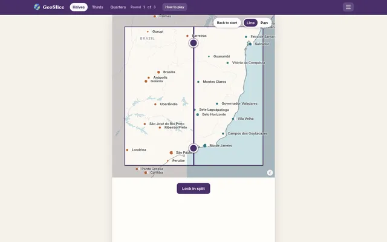Screen dimensions: 387x242
Task: Click the Uberlândia label
Action: point(169,104)
